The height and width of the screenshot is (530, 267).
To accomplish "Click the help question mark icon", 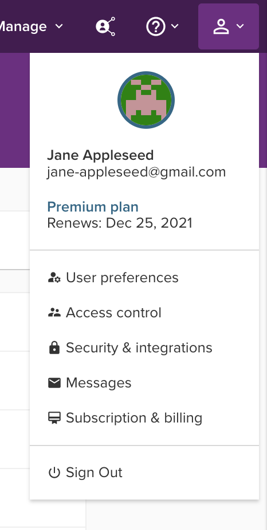I will (155, 26).
